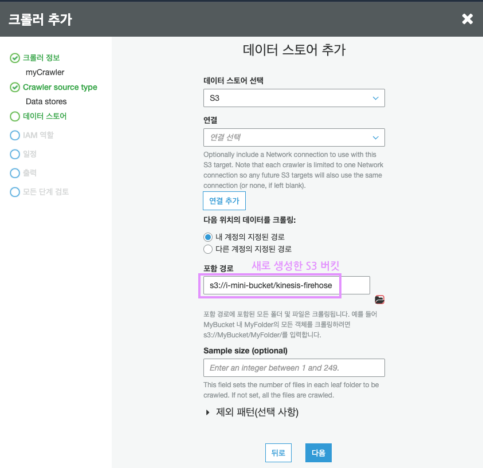
Task: Click the 다음 button
Action: pyautogui.click(x=319, y=453)
